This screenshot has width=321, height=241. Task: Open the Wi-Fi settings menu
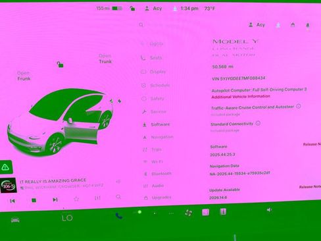[x=153, y=162]
